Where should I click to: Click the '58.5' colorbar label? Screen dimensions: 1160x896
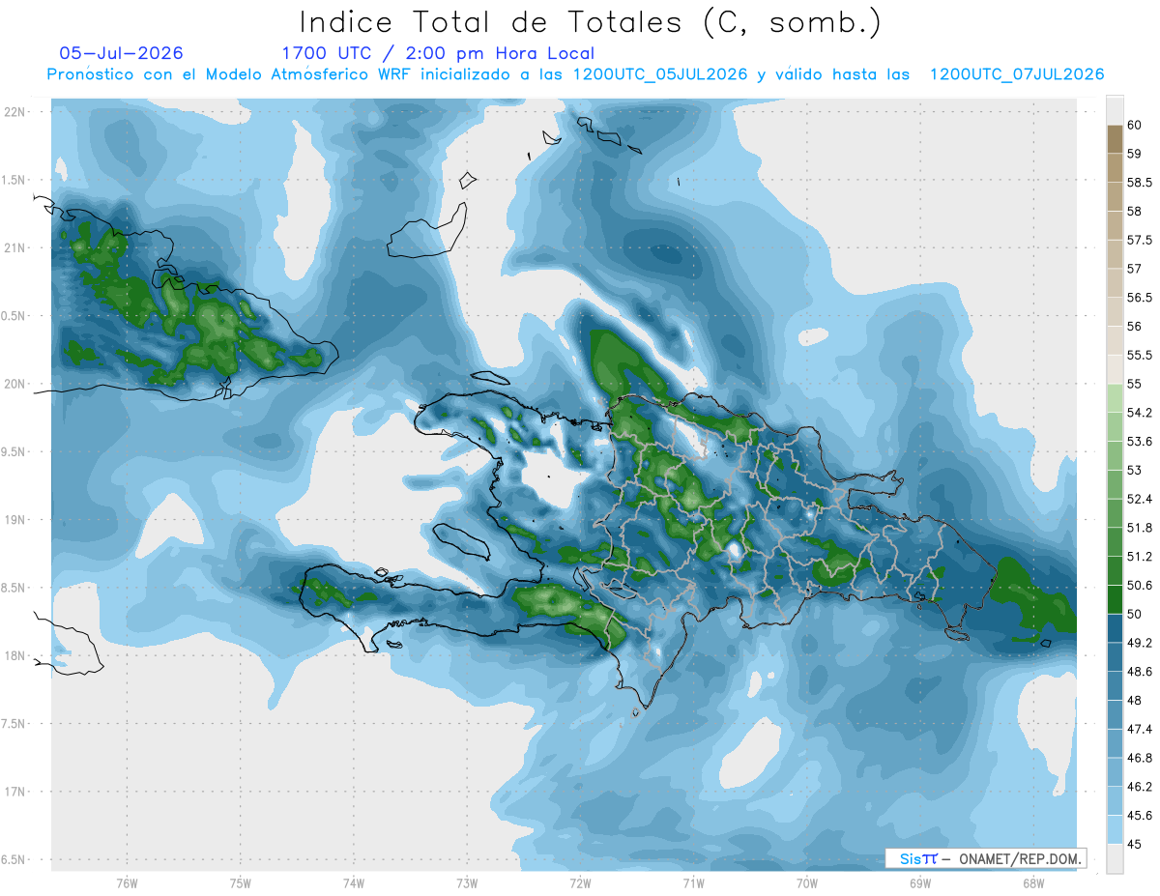coord(1140,182)
